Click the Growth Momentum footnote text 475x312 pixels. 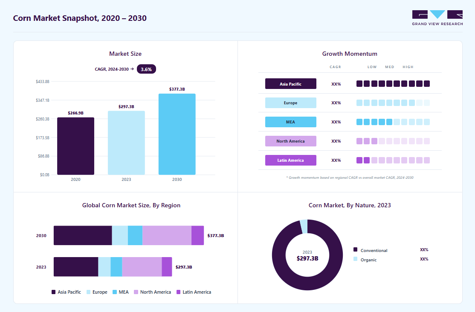(x=350, y=177)
